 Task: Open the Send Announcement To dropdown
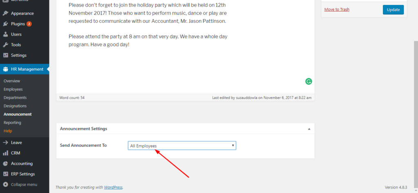[x=182, y=146]
